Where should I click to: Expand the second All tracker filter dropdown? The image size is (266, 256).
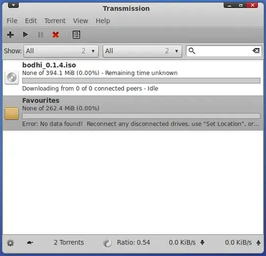click(142, 51)
